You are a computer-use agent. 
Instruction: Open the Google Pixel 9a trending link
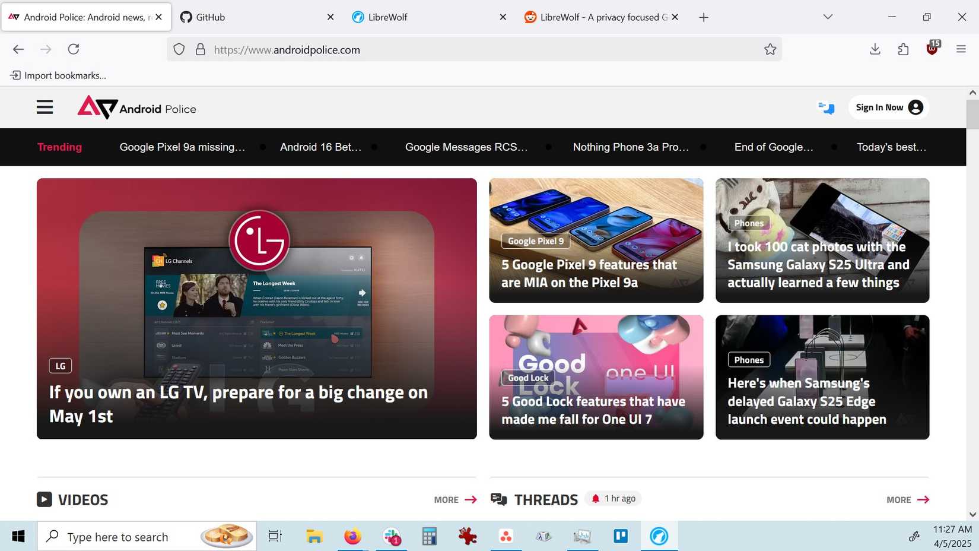pos(182,147)
